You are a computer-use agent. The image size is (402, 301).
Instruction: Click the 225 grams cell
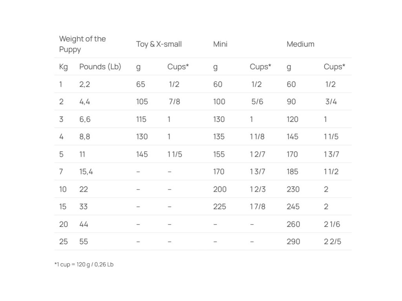[219, 207]
